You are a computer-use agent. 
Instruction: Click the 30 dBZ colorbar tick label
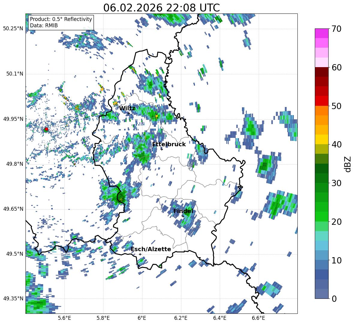pyautogui.click(x=336, y=183)
